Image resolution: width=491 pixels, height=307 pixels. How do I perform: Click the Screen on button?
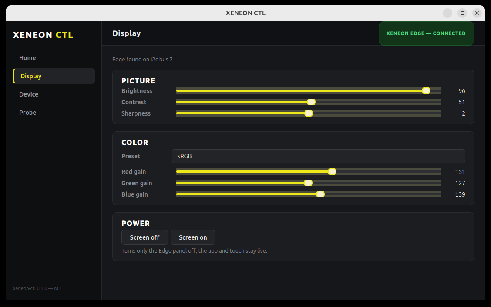click(193, 237)
